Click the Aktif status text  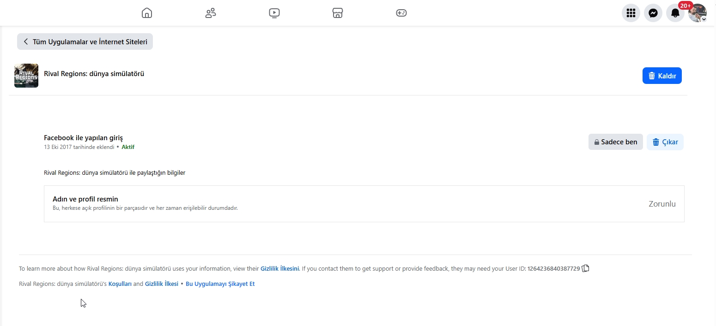point(128,147)
